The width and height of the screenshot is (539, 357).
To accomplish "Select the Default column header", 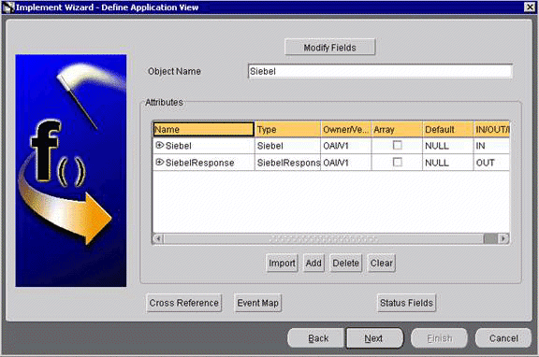I will (448, 129).
